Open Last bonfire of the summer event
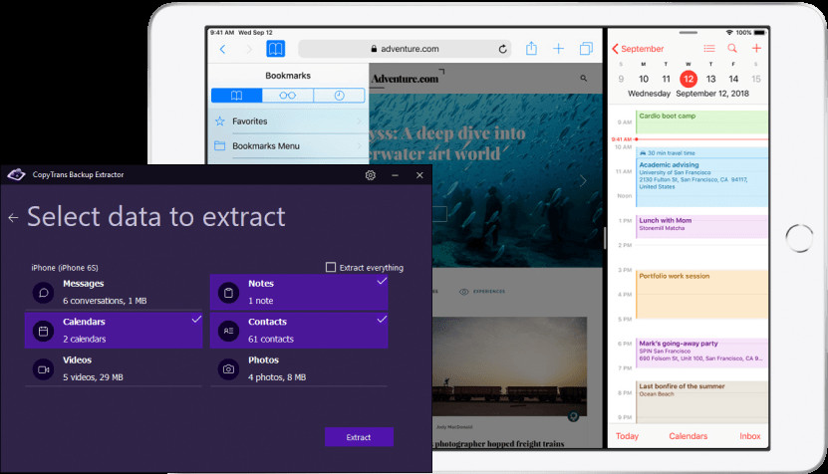 (701, 401)
